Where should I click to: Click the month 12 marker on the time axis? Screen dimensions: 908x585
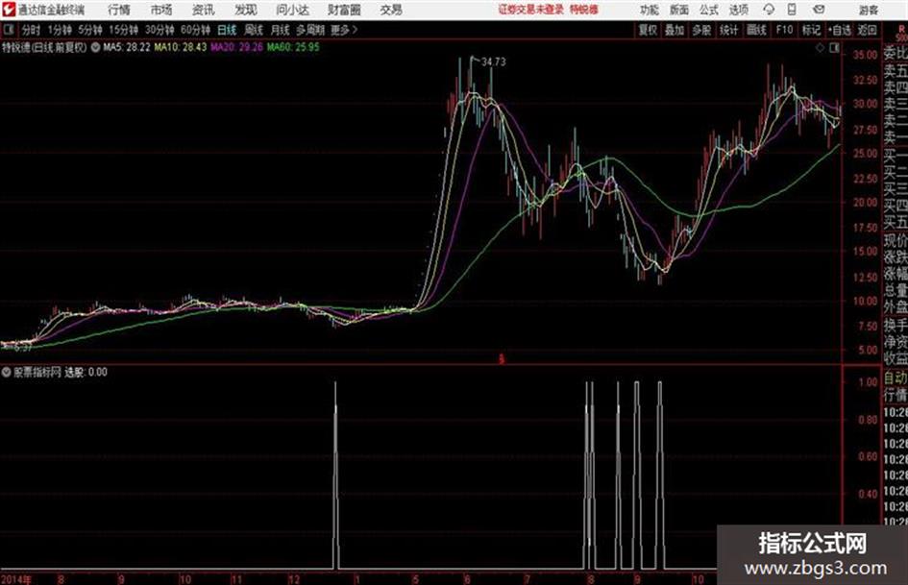pyautogui.click(x=294, y=579)
